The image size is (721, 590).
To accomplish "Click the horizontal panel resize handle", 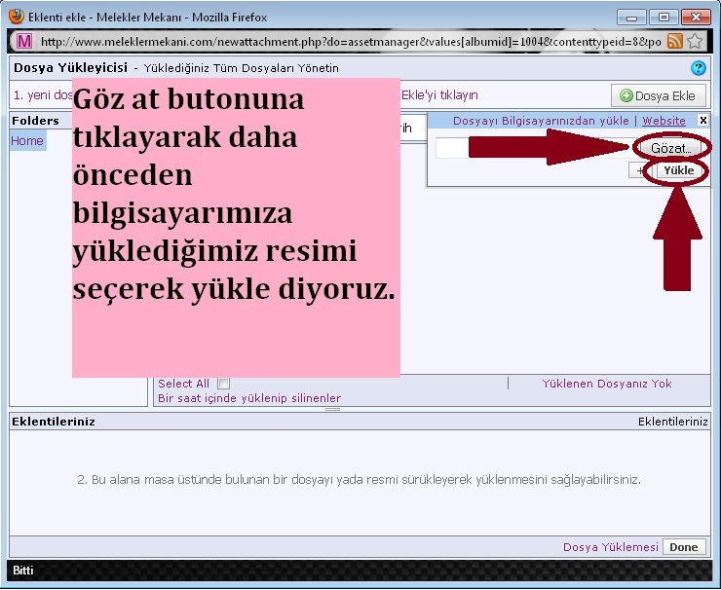I will point(332,409).
